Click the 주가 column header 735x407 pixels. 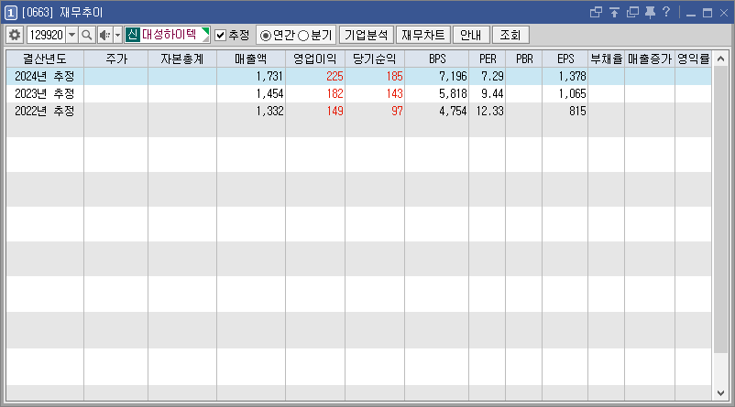pos(116,59)
